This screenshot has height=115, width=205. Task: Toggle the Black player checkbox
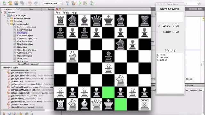click(159, 32)
